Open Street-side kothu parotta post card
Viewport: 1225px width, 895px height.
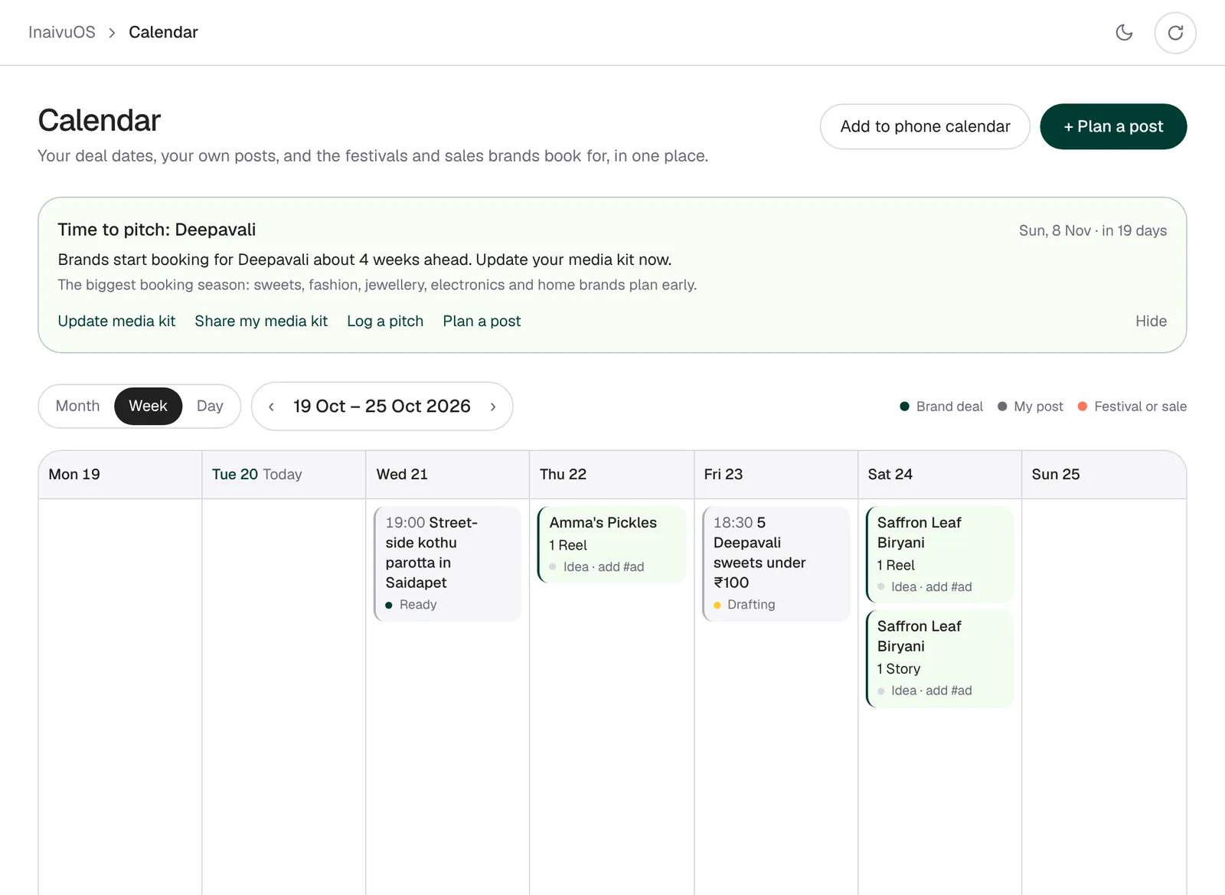click(x=447, y=563)
